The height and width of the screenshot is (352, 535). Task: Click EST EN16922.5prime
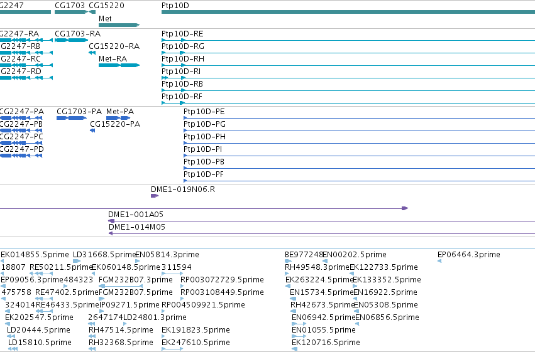pos(385,292)
